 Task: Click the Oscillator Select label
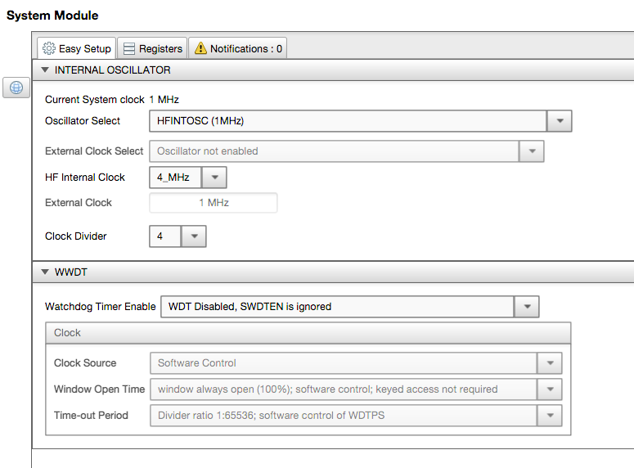tap(83, 121)
